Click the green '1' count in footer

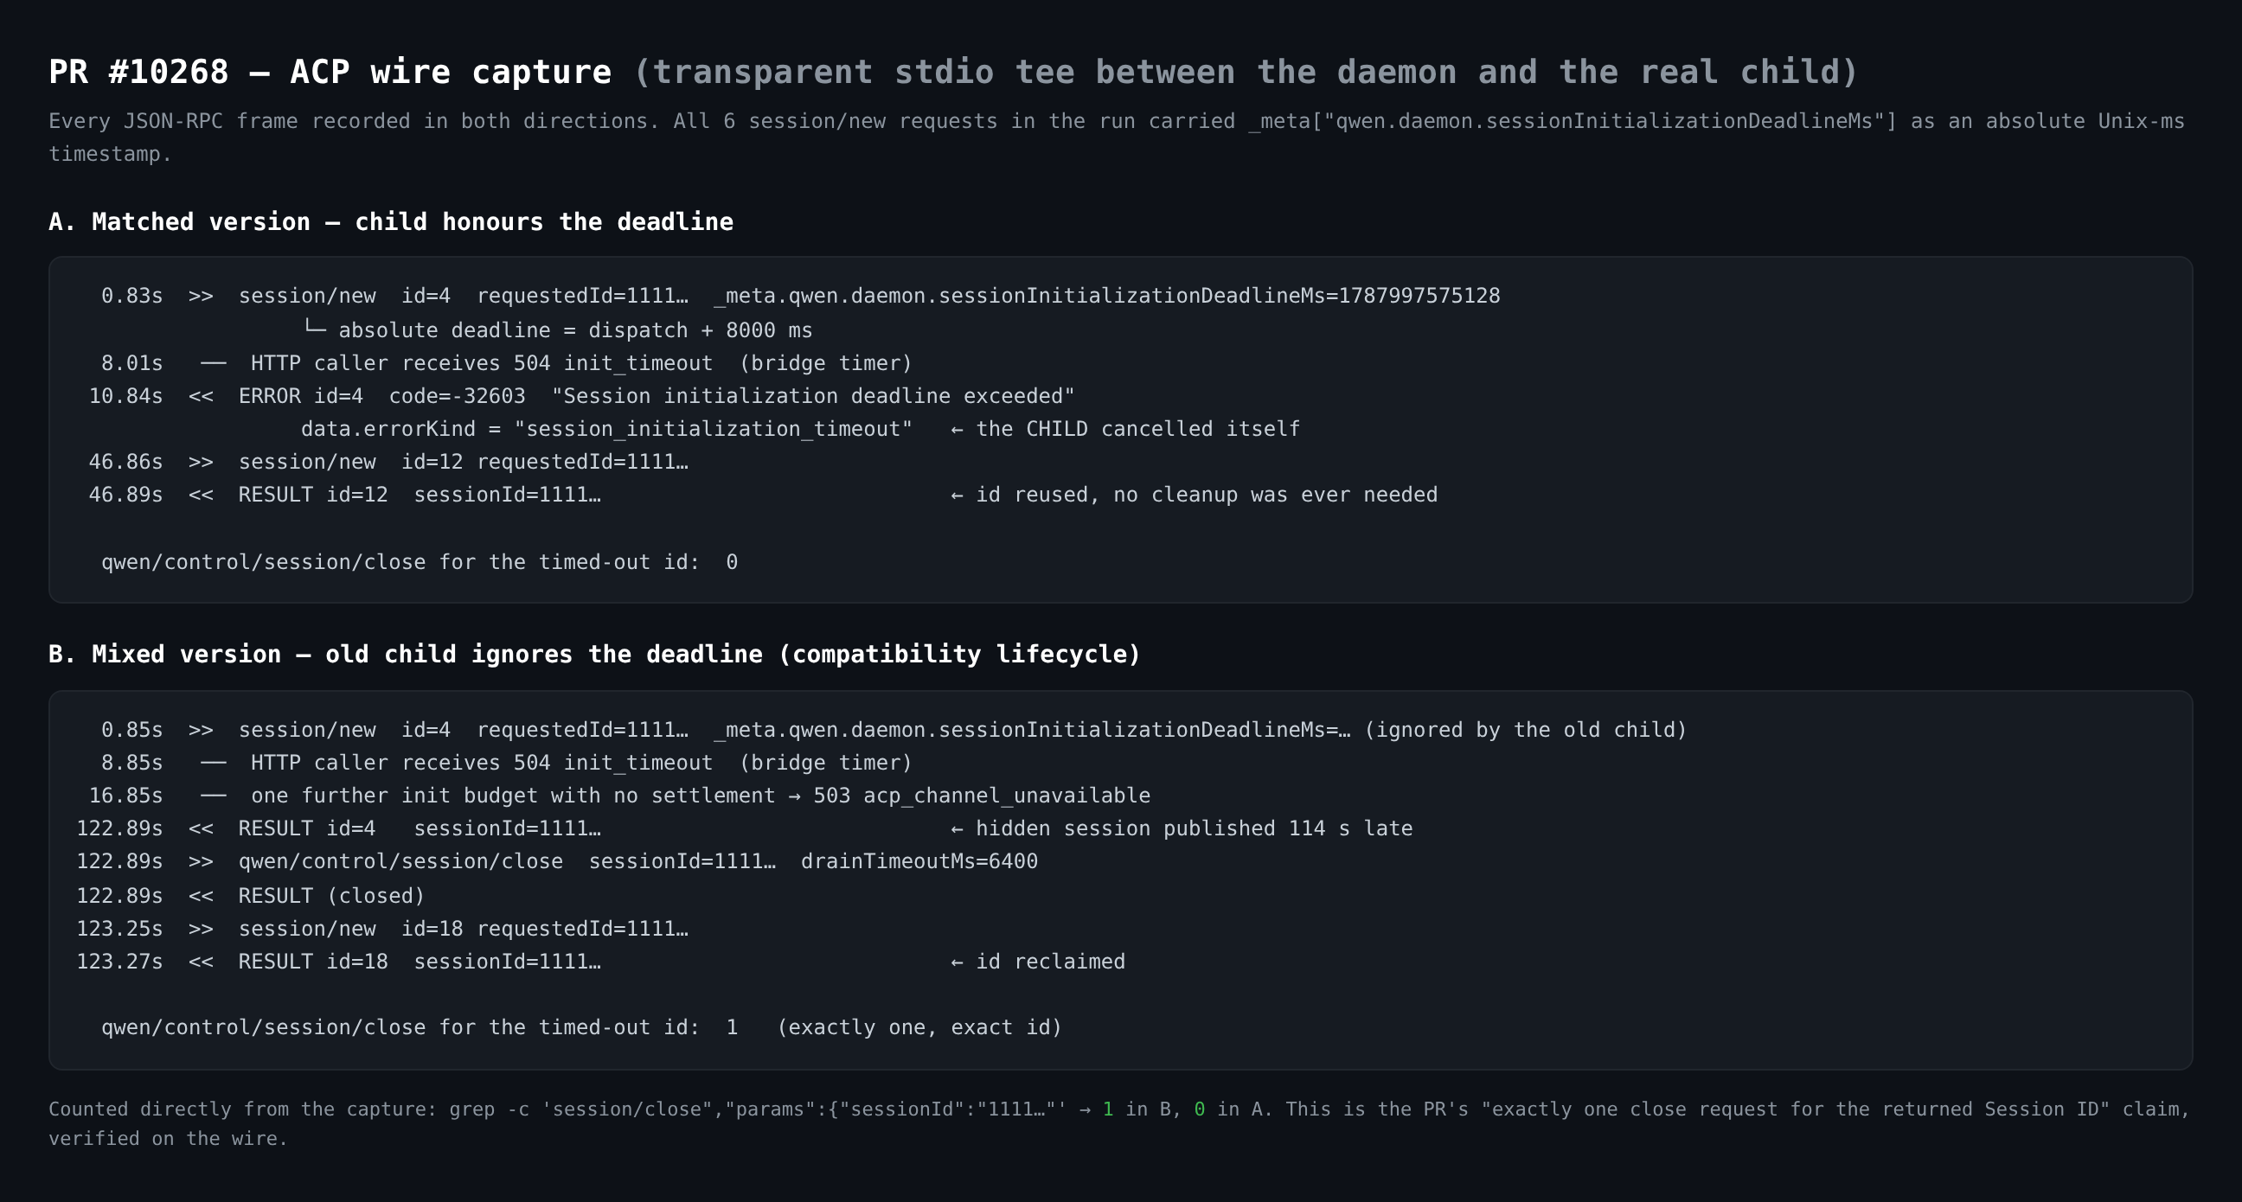click(x=1108, y=1109)
